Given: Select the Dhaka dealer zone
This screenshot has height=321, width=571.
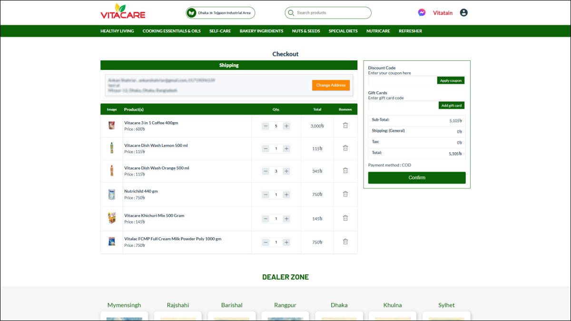Looking at the screenshot, I should click(x=339, y=305).
